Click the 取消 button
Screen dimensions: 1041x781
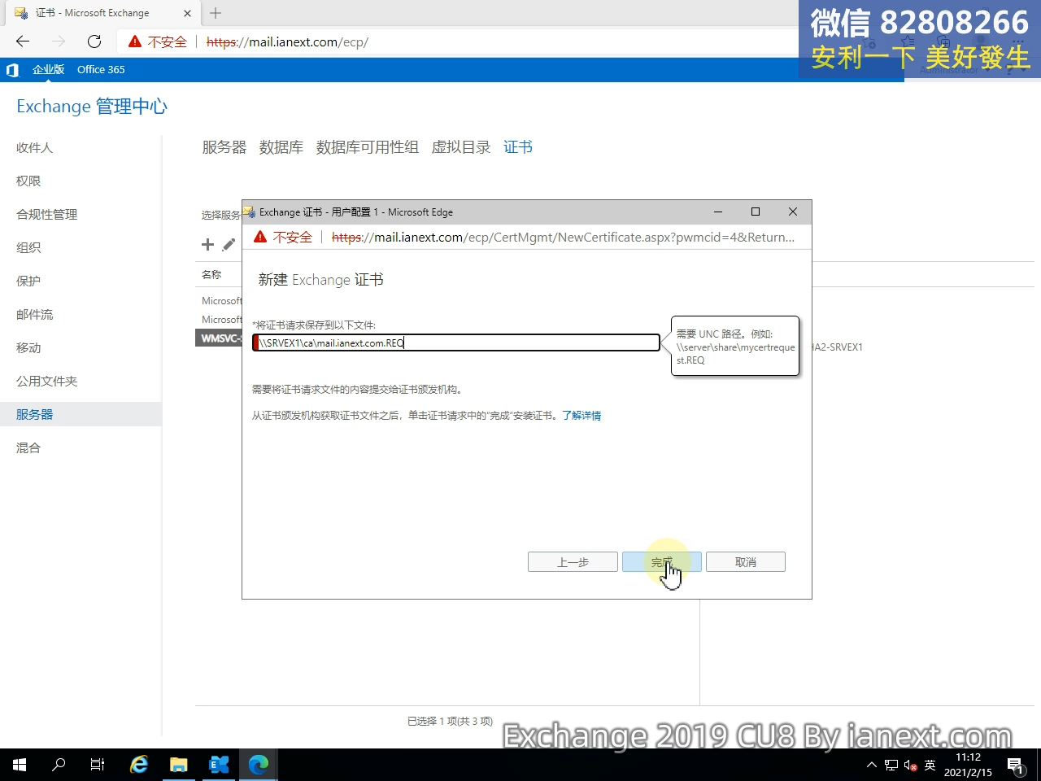[746, 562]
